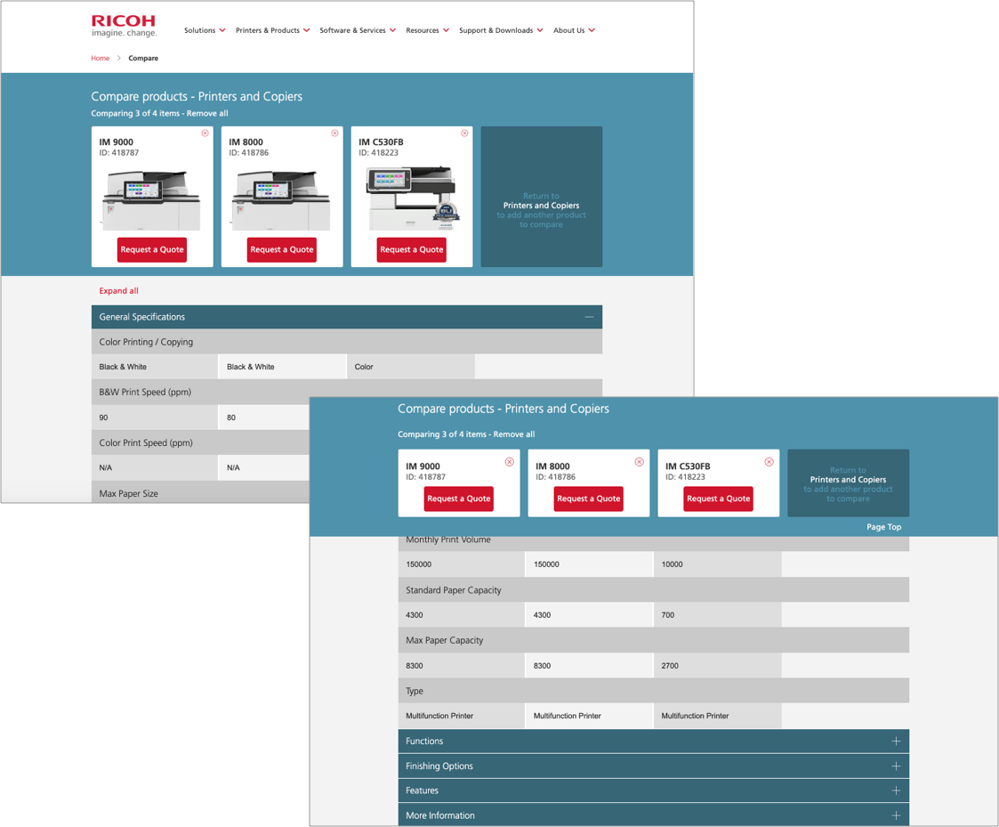The height and width of the screenshot is (827, 999).
Task: Open Software & Services menu
Action: coord(358,30)
